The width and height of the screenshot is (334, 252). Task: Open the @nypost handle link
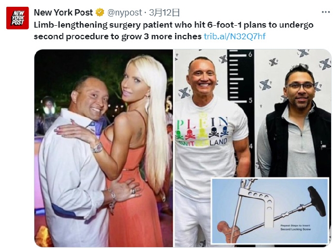(124, 13)
